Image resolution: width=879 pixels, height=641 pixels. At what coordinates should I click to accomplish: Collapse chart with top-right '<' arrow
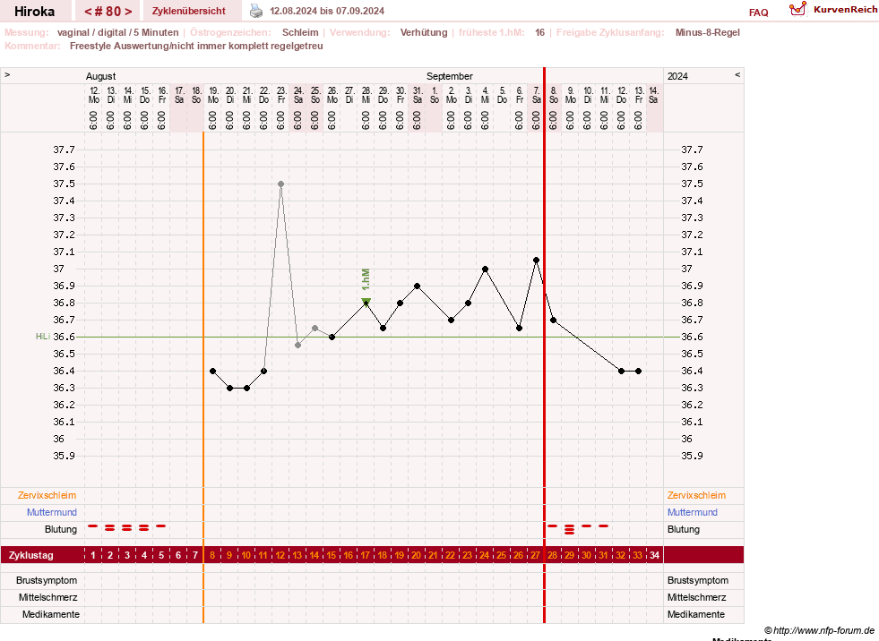[x=737, y=74]
